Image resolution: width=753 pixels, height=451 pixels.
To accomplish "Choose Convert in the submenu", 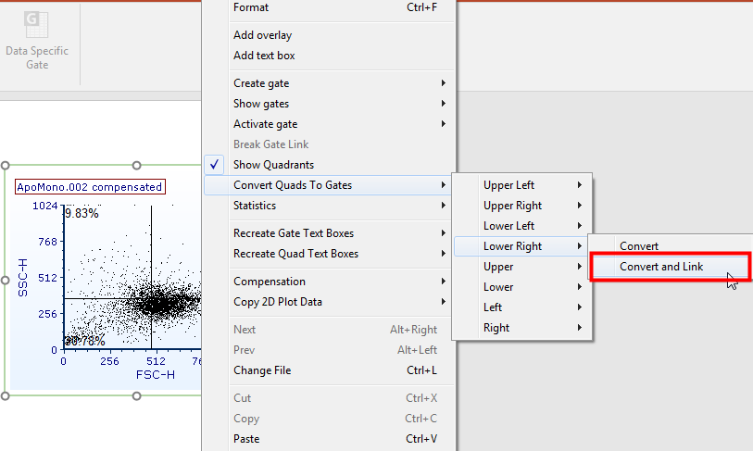I will pos(639,246).
